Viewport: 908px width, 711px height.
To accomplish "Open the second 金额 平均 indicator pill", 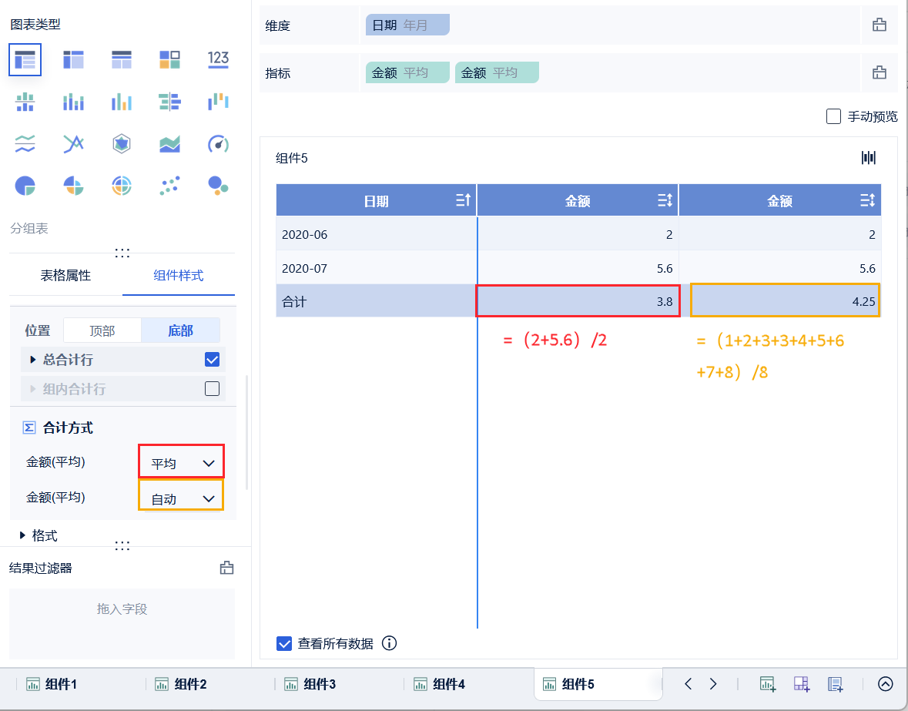I will point(497,72).
